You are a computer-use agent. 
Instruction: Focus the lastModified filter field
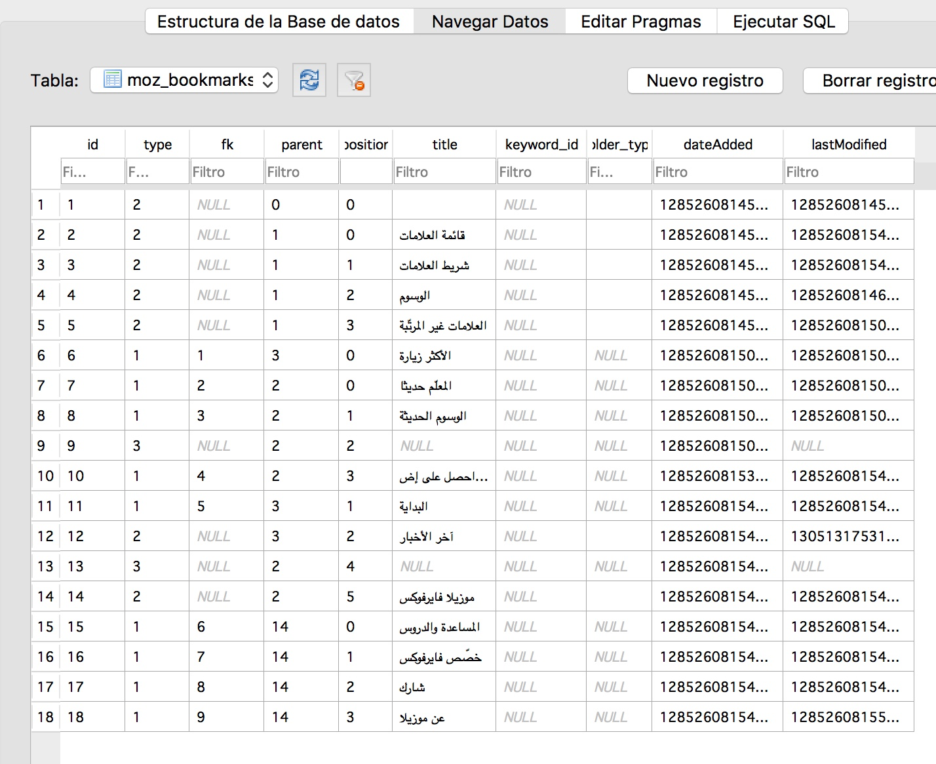click(848, 172)
